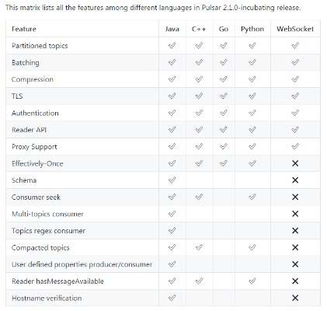Click the Go checkmark for Reader API

(224, 130)
